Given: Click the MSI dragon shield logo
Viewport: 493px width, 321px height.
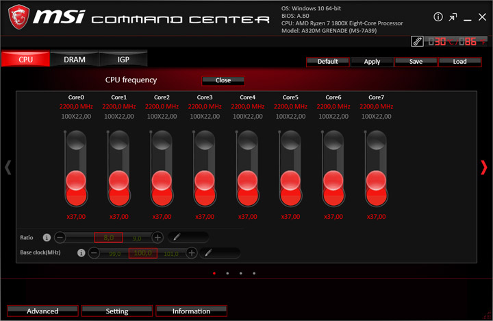Looking at the screenshot, I should coord(18,17).
